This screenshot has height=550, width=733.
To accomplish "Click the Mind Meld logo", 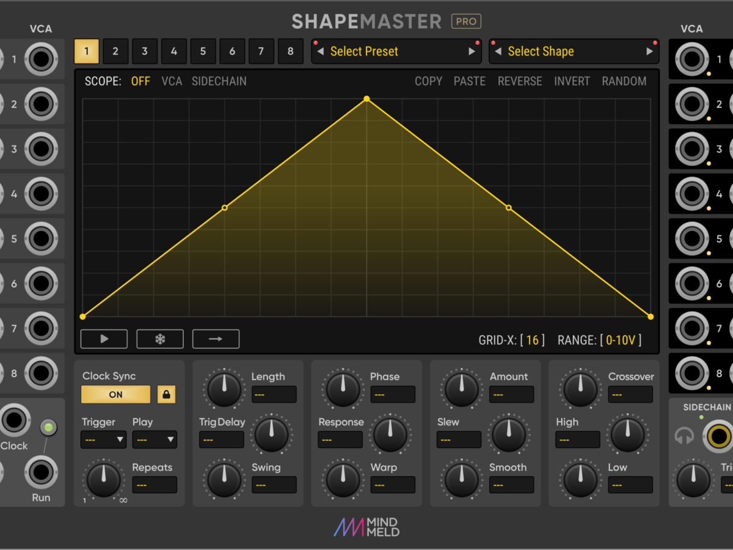I will 366,527.
